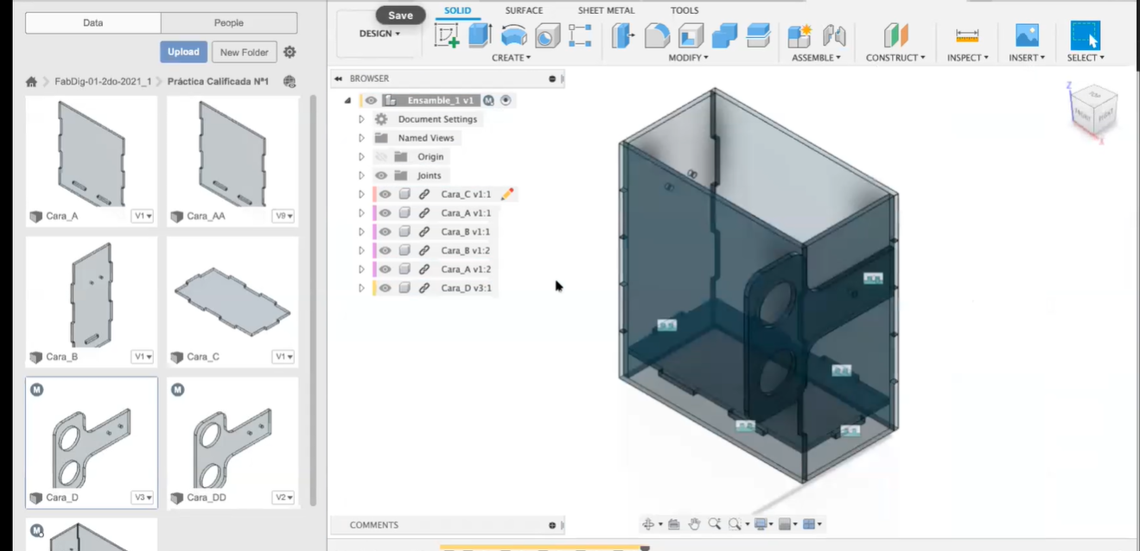1140x551 pixels.
Task: Show the hidden Origin folder
Action: (381, 157)
